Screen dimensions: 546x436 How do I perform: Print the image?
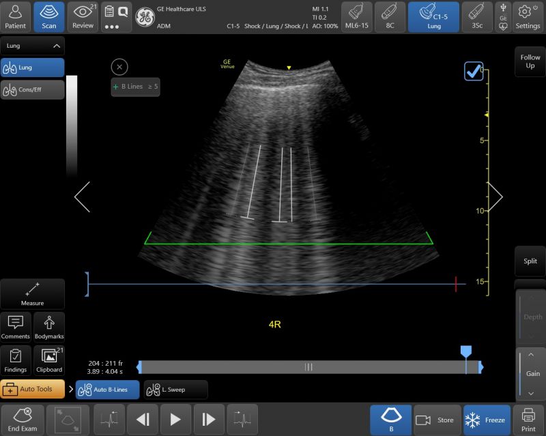pos(528,420)
